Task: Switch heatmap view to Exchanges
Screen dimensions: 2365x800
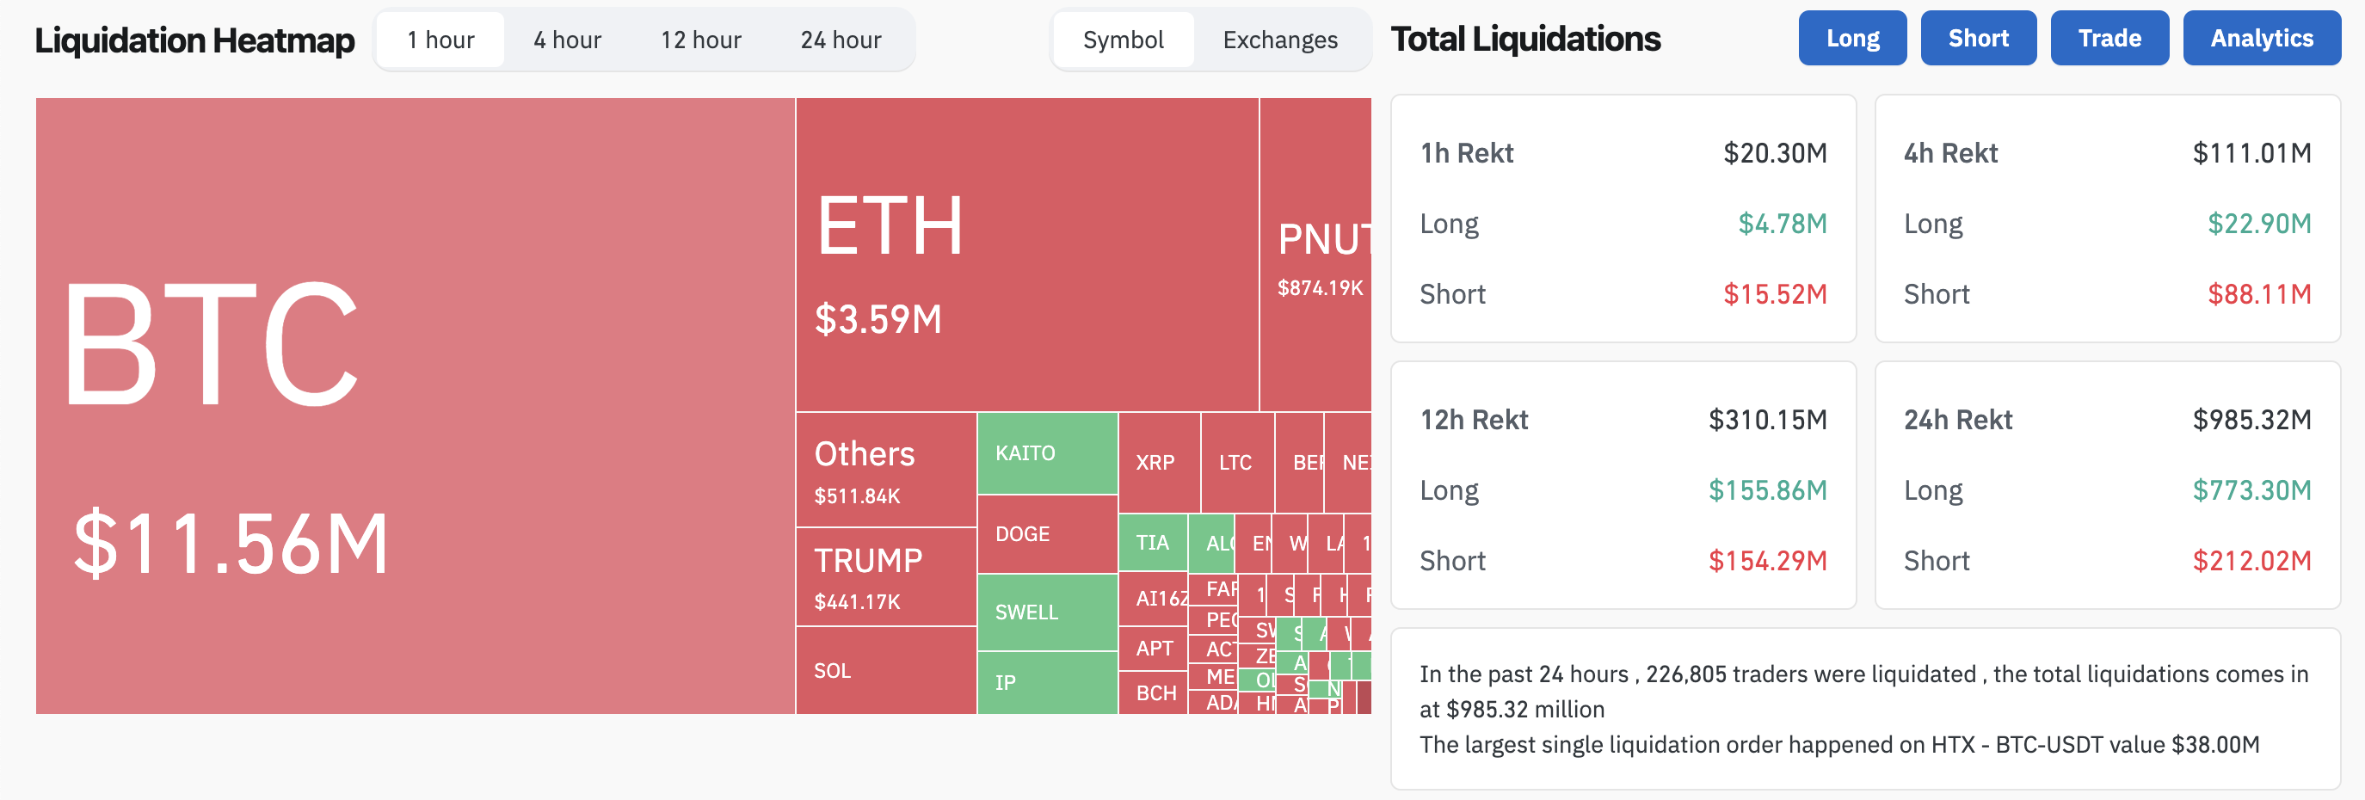Action: click(1280, 40)
